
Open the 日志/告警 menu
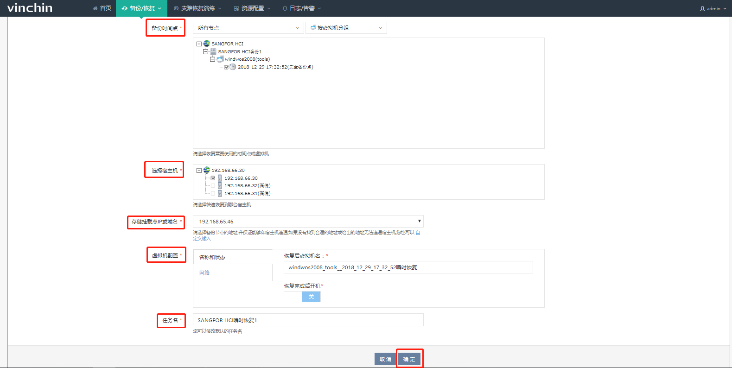click(302, 8)
